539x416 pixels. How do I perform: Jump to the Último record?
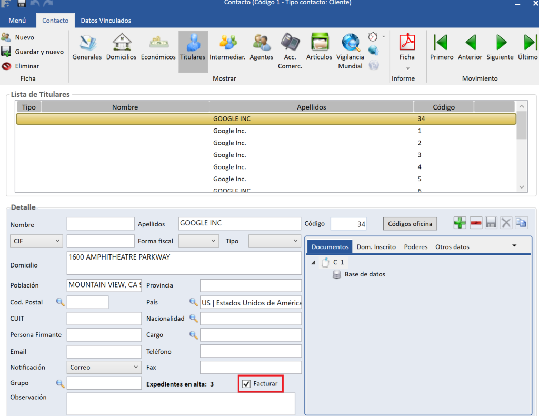(x=528, y=47)
